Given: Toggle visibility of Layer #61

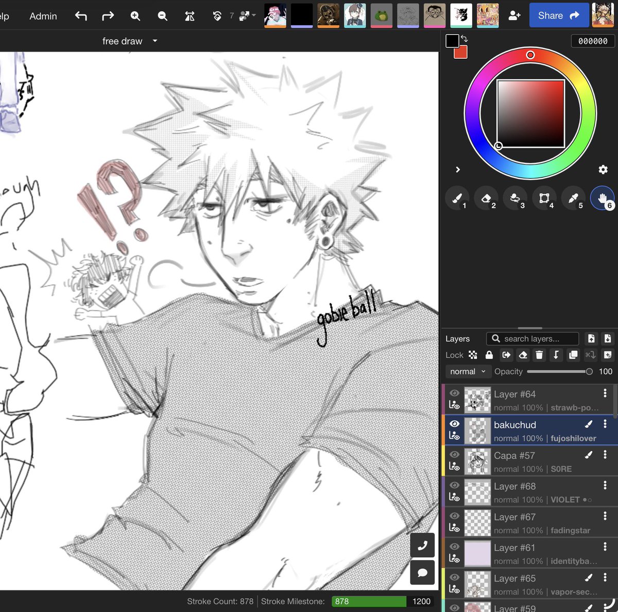Looking at the screenshot, I should click(454, 547).
